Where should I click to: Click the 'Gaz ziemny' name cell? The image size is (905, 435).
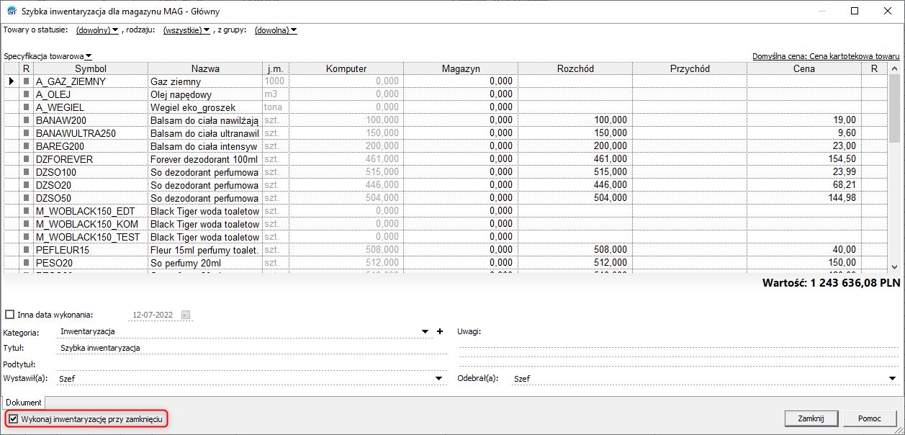[205, 81]
